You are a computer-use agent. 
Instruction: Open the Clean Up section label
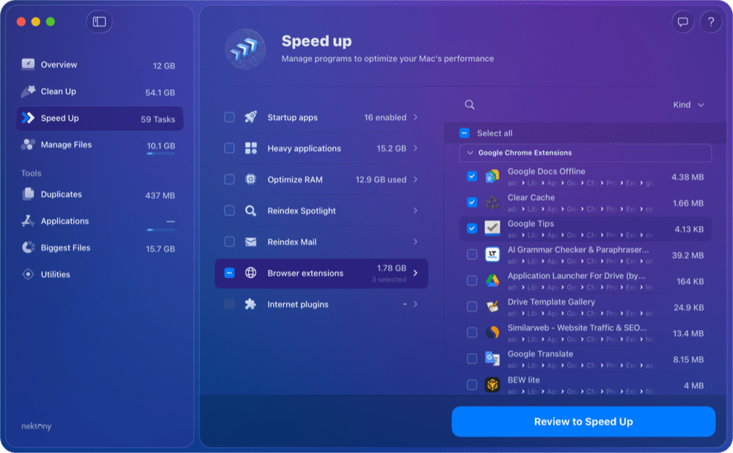pos(59,91)
